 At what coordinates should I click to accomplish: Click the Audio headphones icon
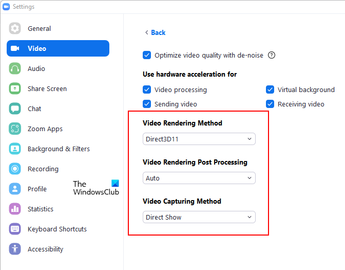[x=15, y=68]
